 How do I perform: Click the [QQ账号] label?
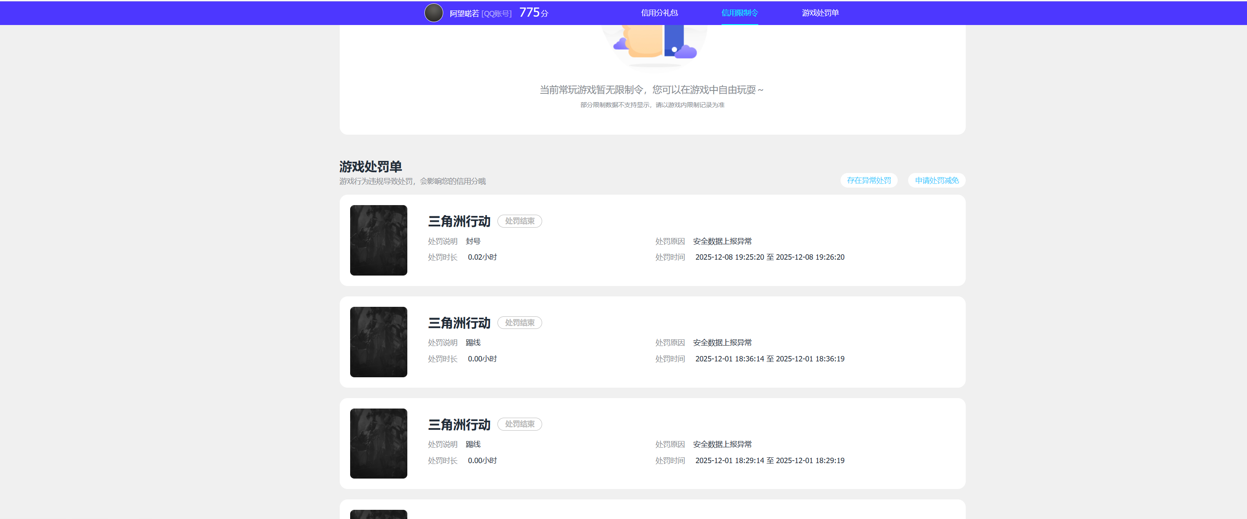496,13
